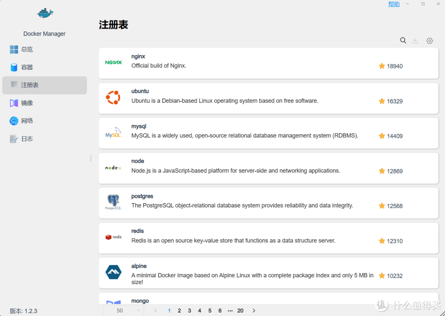Go to page 5
This screenshot has height=316, width=445.
(x=210, y=311)
